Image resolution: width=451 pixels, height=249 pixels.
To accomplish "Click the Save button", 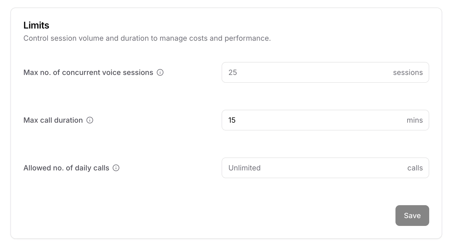I will click(412, 215).
